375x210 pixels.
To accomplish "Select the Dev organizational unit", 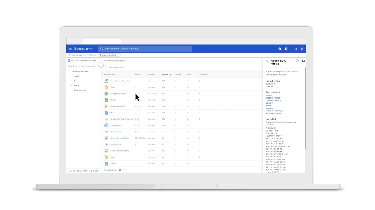I will [76, 81].
